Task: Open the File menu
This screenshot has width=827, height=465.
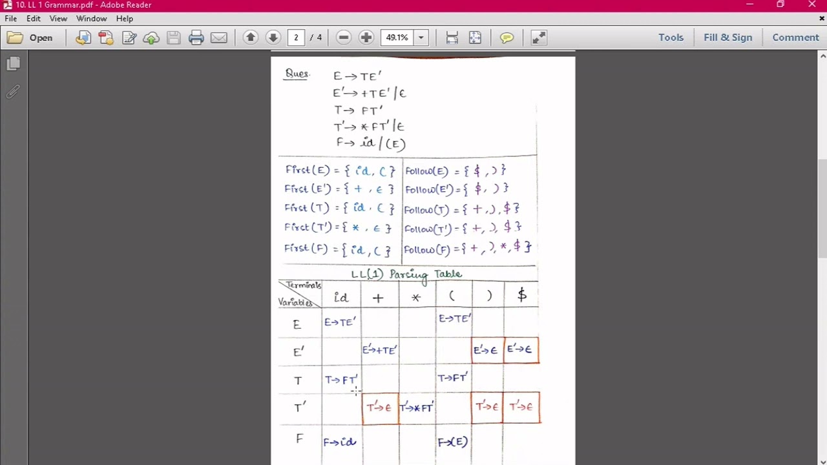Action: click(x=11, y=19)
